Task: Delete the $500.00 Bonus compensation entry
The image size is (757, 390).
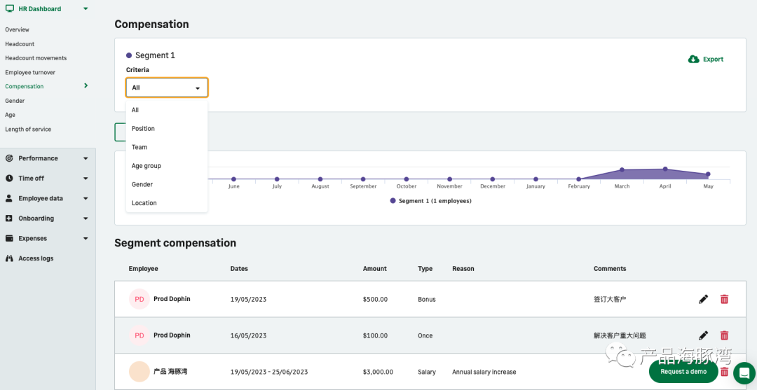Action: 724,299
